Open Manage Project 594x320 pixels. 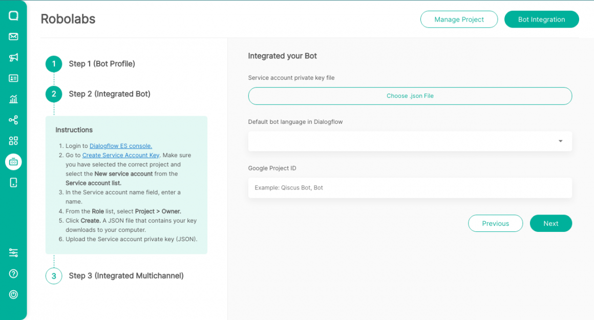click(459, 19)
